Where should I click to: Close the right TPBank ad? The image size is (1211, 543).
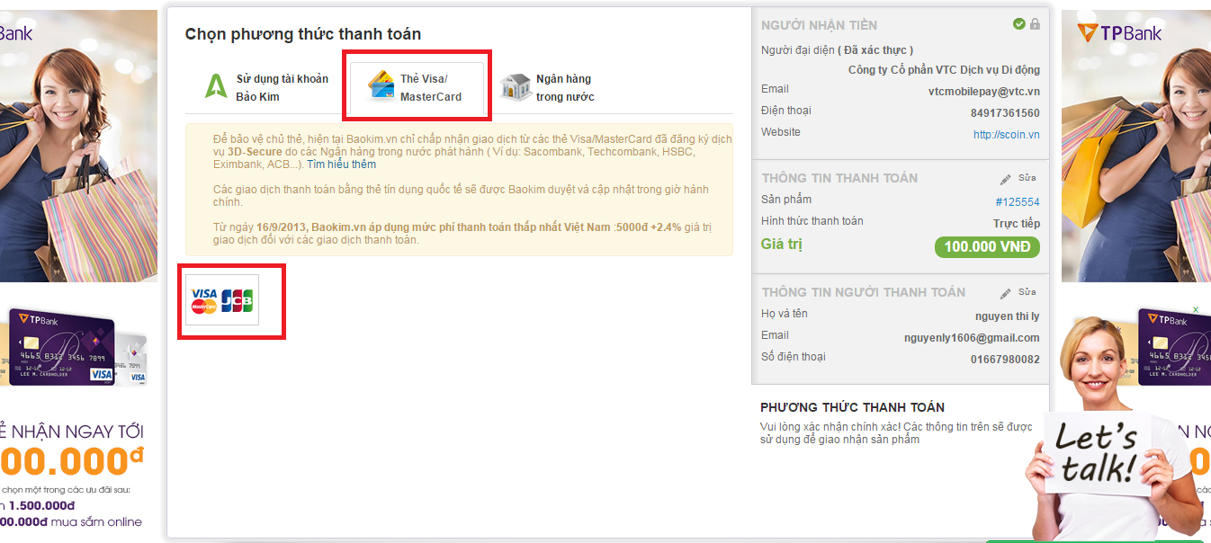pos(1196,310)
